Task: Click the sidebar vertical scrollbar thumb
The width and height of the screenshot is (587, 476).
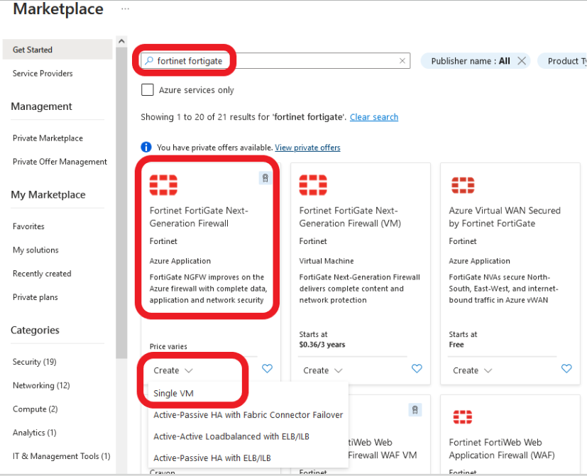Action: [x=121, y=203]
